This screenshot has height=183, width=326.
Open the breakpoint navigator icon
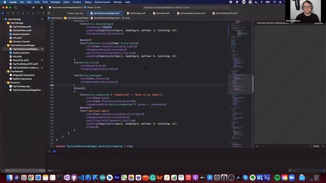click(x=38, y=13)
